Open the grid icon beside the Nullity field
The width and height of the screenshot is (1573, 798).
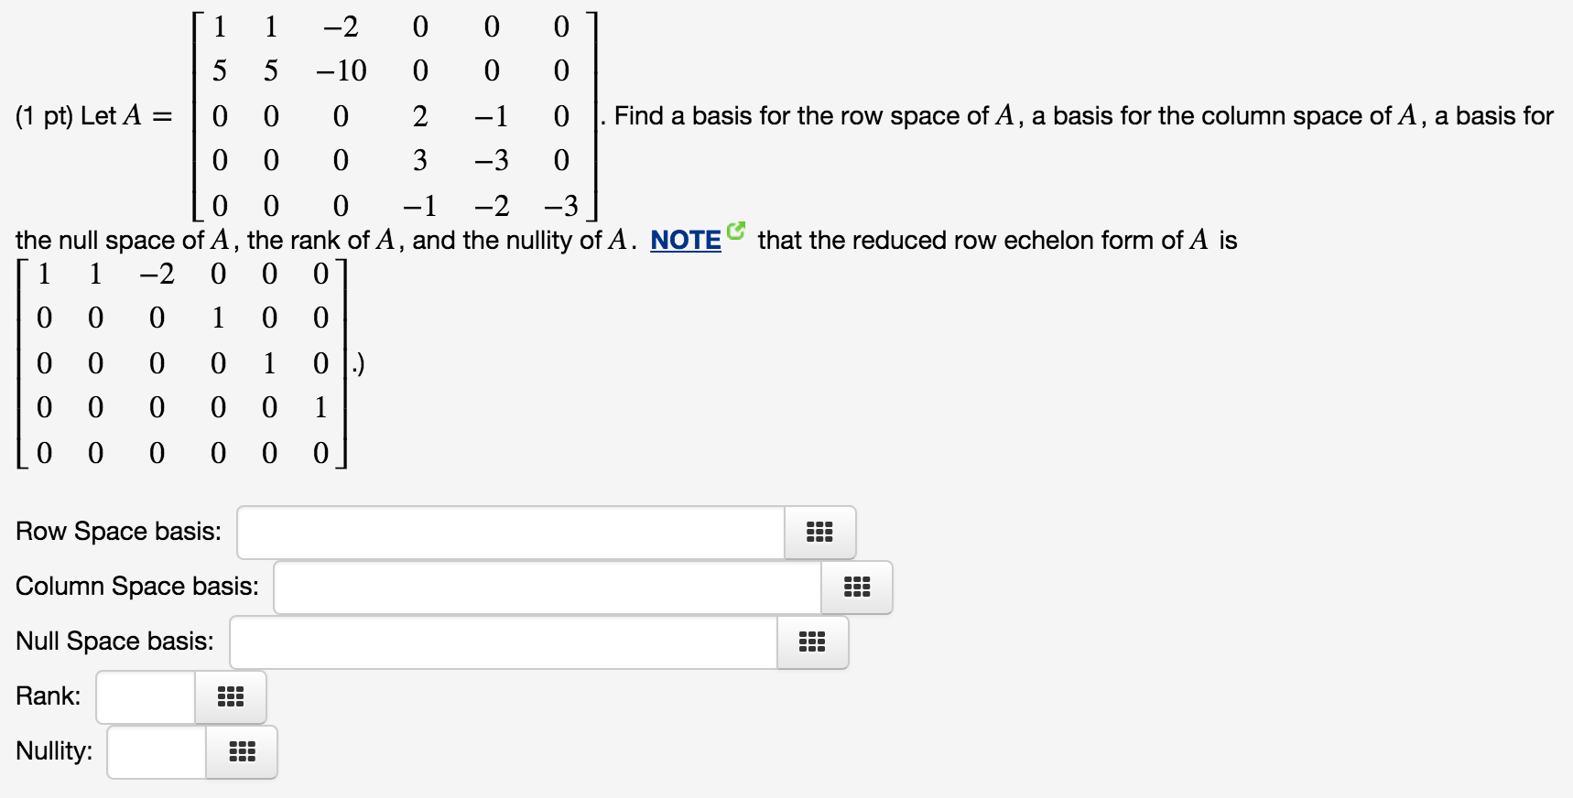[242, 752]
